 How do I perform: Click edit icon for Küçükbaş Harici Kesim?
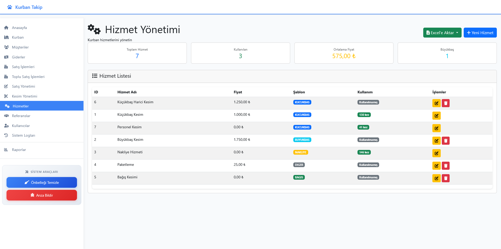(x=436, y=103)
